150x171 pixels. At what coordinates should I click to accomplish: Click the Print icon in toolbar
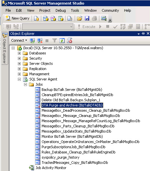[x=94, y=18]
